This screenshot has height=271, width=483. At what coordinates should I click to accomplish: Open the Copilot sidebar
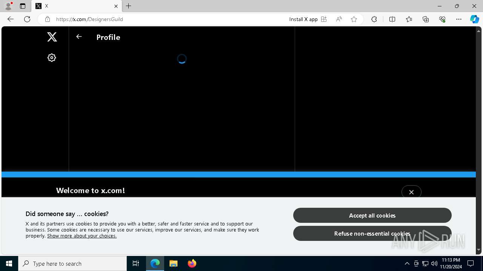[474, 19]
